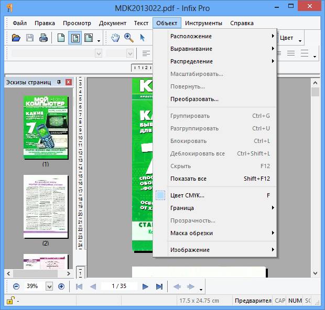Select the Zoom magnifier tool
Screen dimensions: 325x310
tap(129, 38)
